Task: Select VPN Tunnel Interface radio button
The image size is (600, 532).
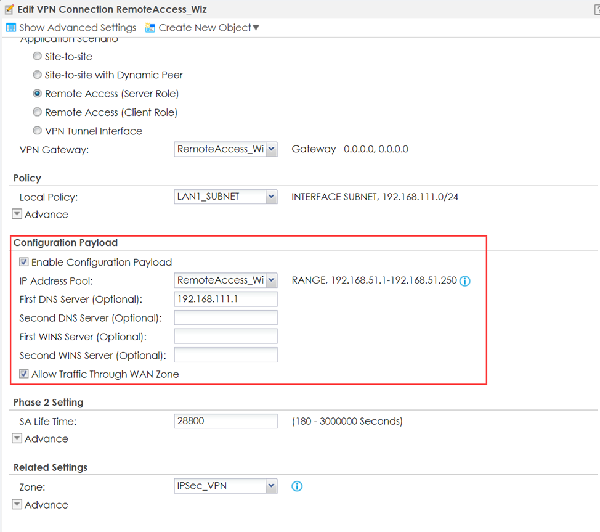Action: [x=38, y=131]
